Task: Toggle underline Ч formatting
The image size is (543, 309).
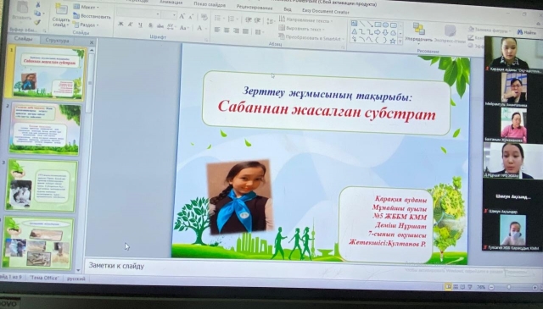Action: (x=140, y=25)
